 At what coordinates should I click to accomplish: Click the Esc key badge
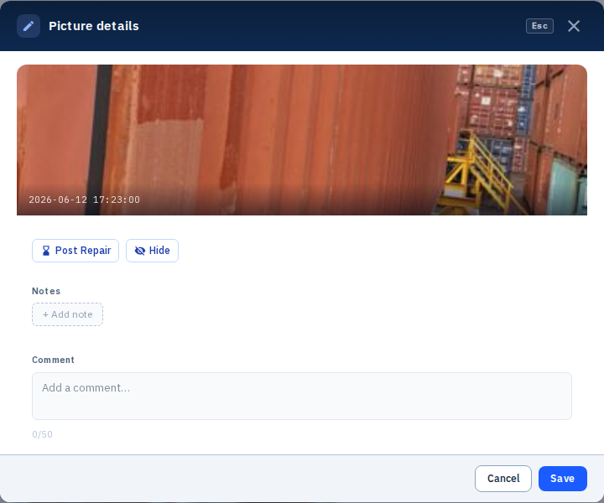(x=539, y=26)
